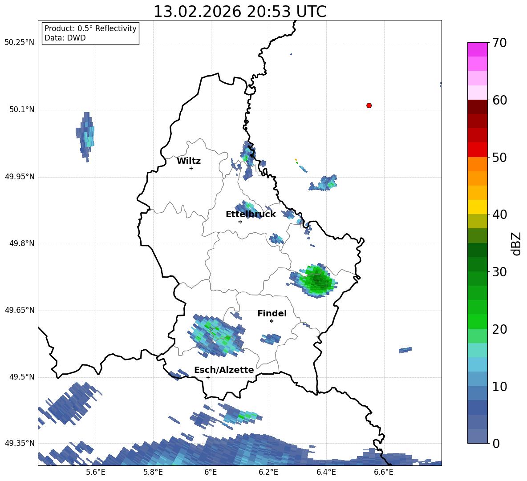The image size is (527, 481).
Task: Click the Product: 0.5° Reflectivity label
Action: click(x=90, y=28)
